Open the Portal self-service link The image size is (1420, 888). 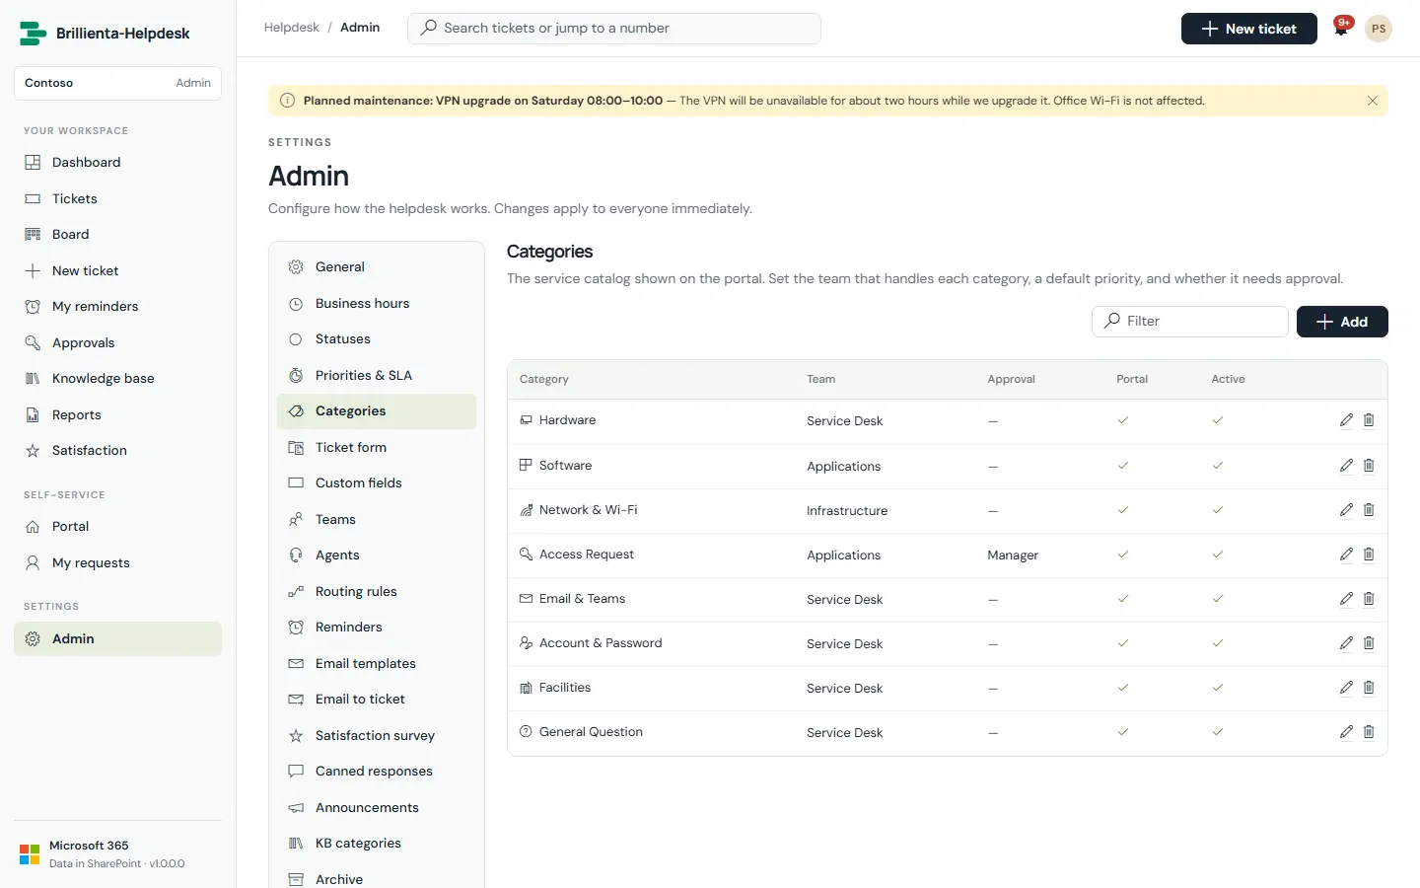pyautogui.click(x=117, y=527)
